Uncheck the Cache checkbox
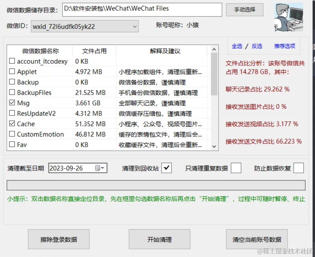Image resolution: width=315 pixels, height=257 pixels. pos(12,123)
